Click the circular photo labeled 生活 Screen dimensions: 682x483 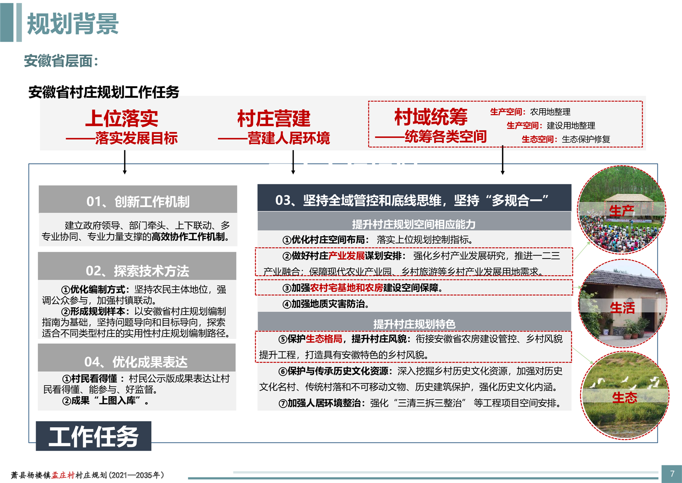tap(622, 303)
